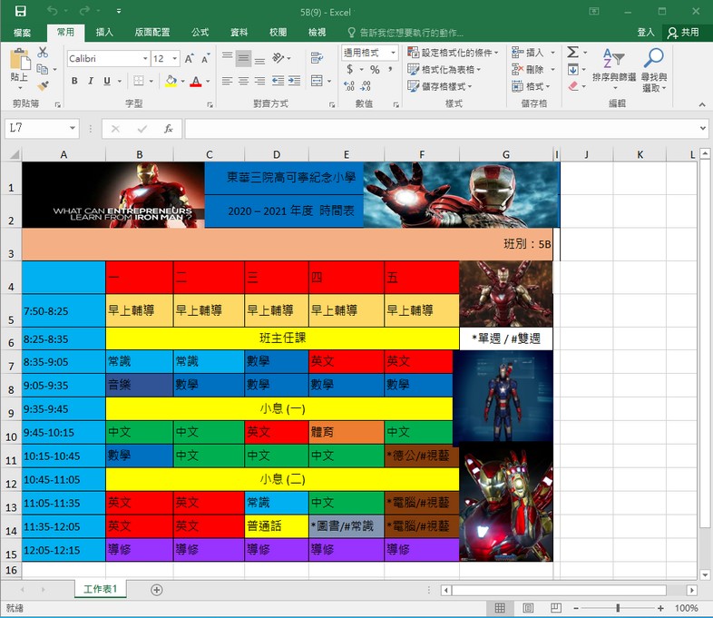Click the zoom slider handle
The height and width of the screenshot is (618, 713).
618,608
